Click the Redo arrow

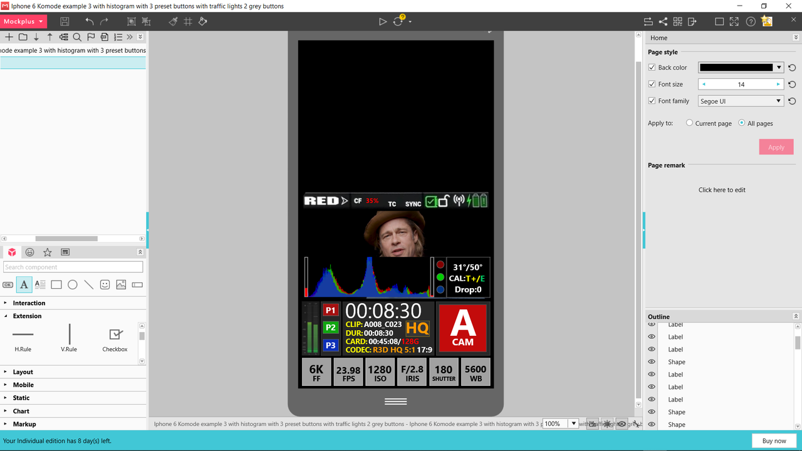tap(105, 21)
